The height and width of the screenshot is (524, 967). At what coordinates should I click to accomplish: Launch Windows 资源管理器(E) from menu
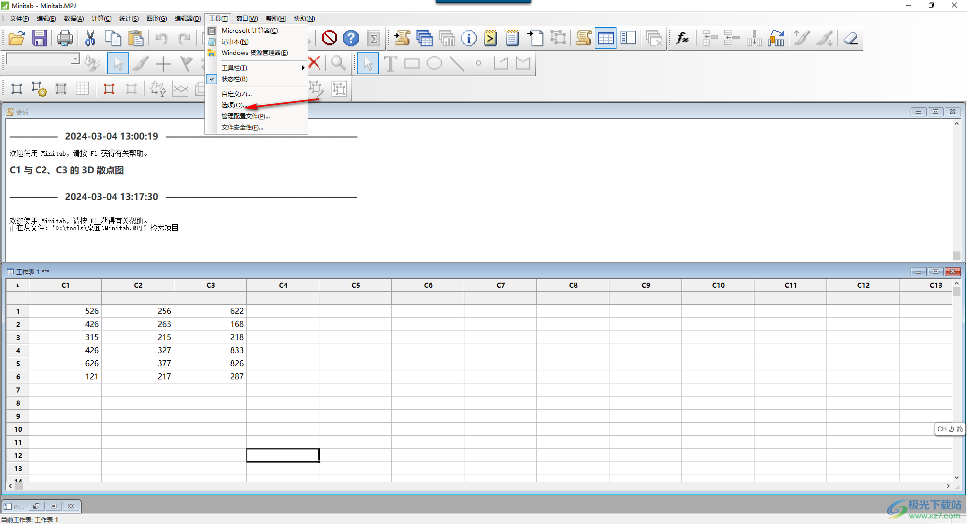(256, 53)
